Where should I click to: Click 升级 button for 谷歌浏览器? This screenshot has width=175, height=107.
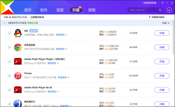coord(162,47)
